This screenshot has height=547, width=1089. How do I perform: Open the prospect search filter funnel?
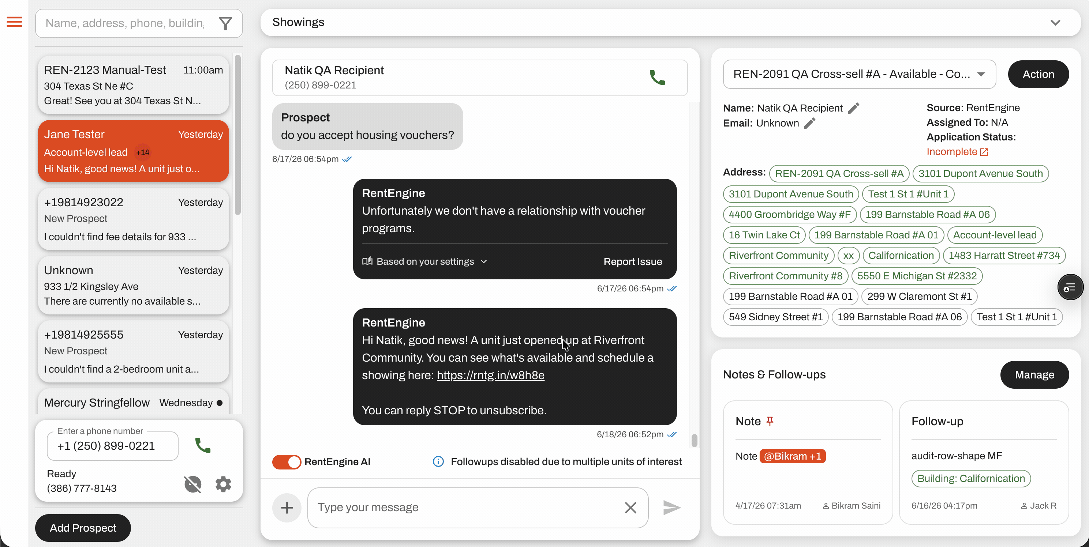pos(226,23)
